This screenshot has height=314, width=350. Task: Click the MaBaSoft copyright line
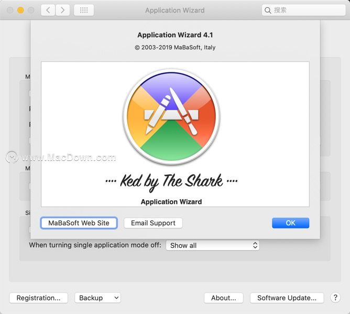[x=175, y=47]
